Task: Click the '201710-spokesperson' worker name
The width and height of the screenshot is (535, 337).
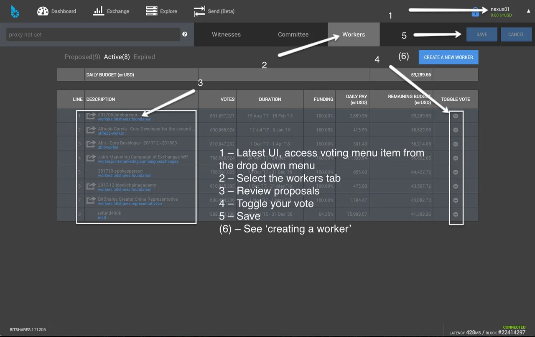Action: (x=120, y=171)
